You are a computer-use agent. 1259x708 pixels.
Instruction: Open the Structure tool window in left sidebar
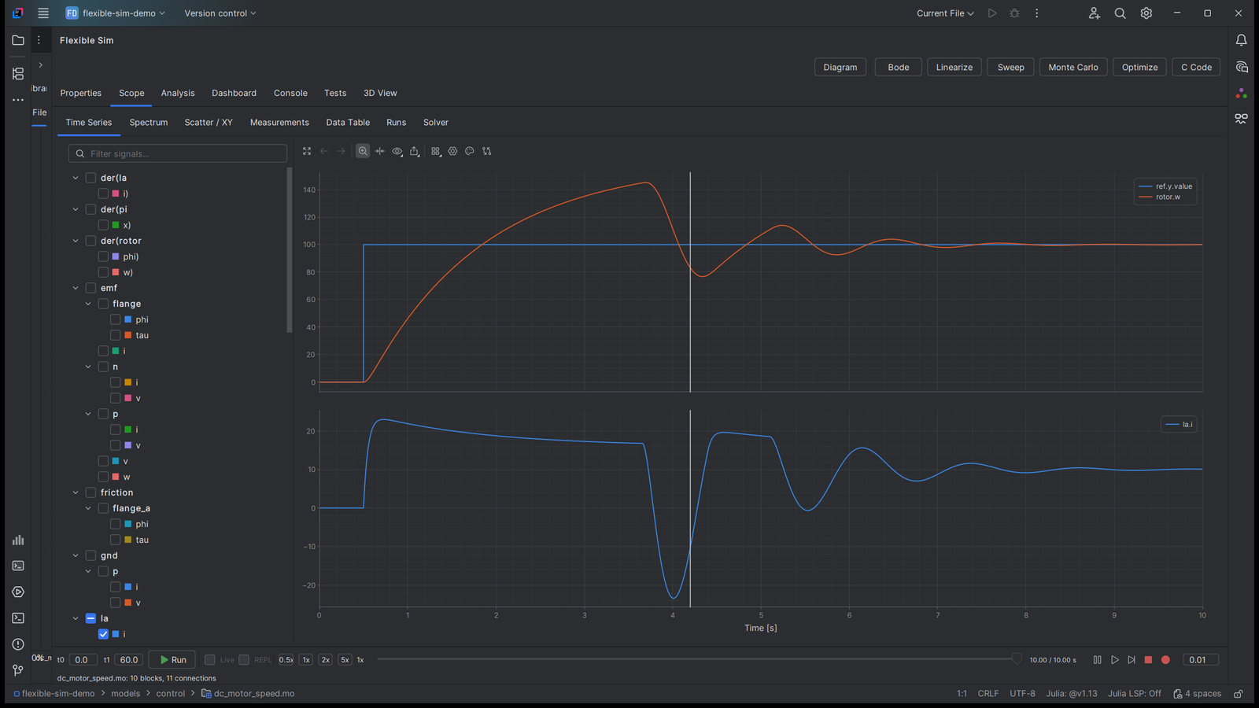point(18,74)
